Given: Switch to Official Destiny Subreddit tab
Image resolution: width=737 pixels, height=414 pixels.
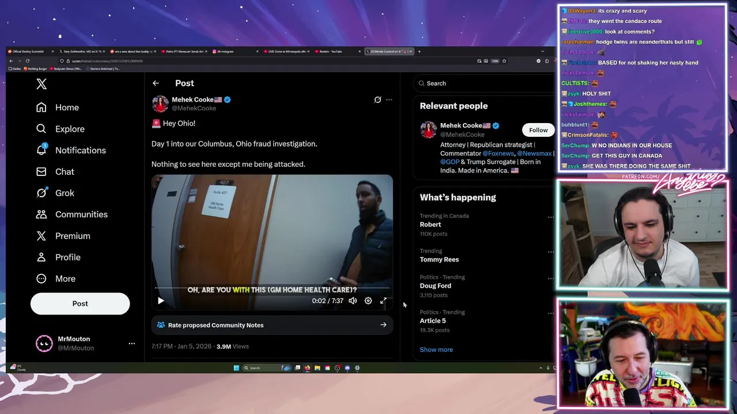Looking at the screenshot, I should pos(30,51).
